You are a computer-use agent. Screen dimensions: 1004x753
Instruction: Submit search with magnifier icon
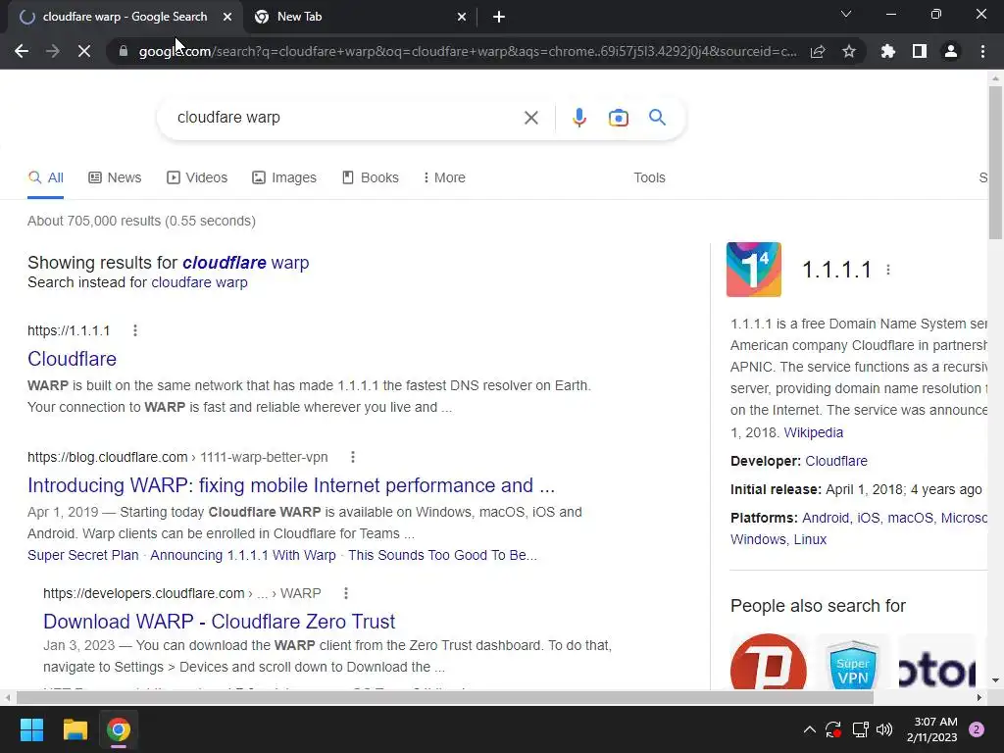coord(658,118)
